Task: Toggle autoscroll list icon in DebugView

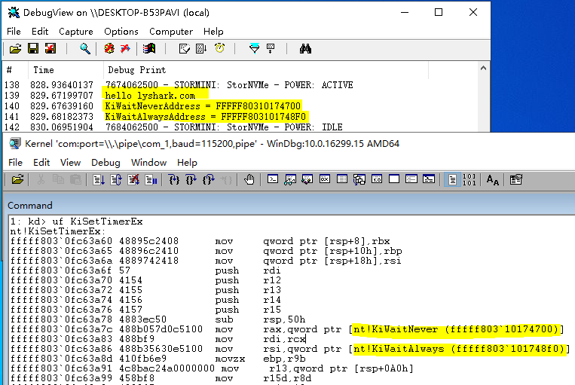Action: click(x=201, y=48)
